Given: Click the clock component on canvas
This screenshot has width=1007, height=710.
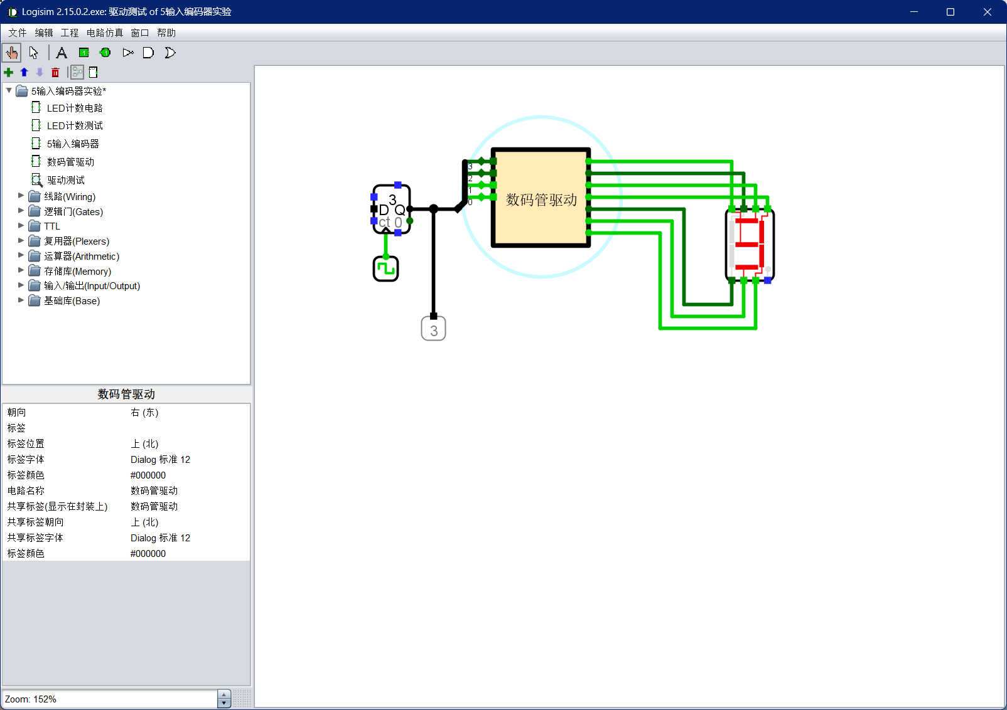Looking at the screenshot, I should click(385, 268).
